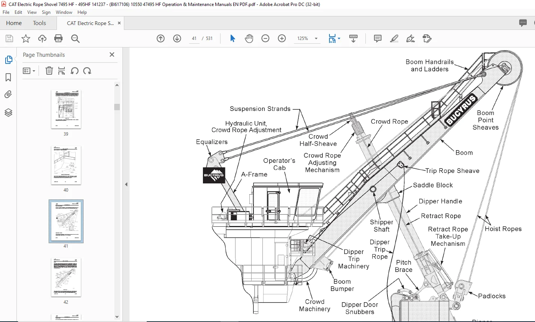Image resolution: width=535 pixels, height=322 pixels.
Task: Switch to the Home tab
Action: [14, 23]
